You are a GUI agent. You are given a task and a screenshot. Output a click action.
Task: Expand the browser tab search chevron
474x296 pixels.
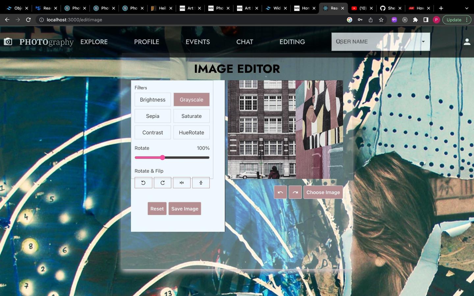click(x=466, y=8)
